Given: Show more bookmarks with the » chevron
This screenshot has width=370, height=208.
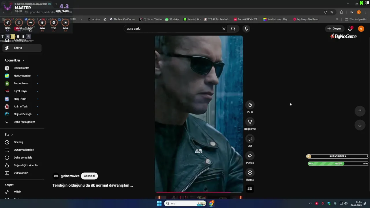Looking at the screenshot, I should [337, 19].
